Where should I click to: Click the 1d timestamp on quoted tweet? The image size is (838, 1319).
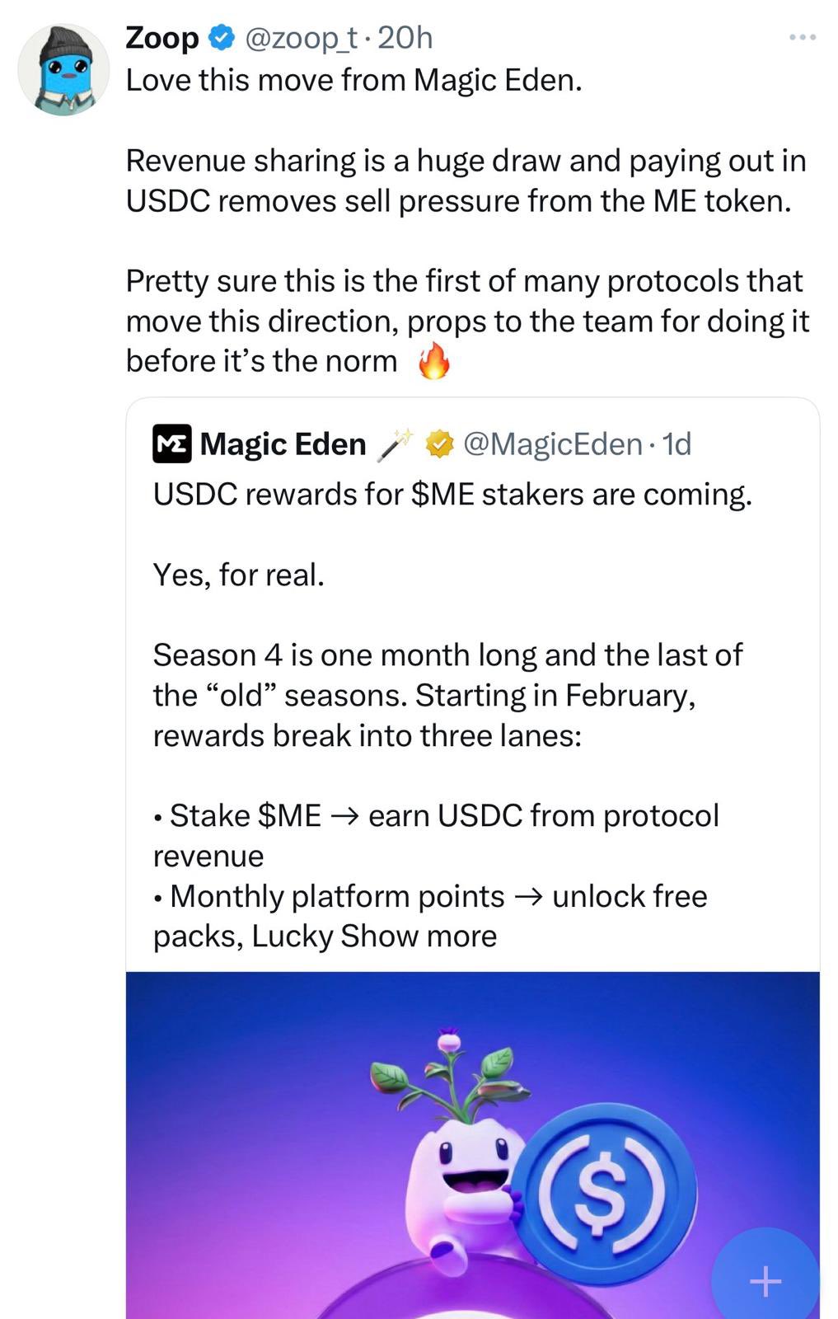coord(676,444)
